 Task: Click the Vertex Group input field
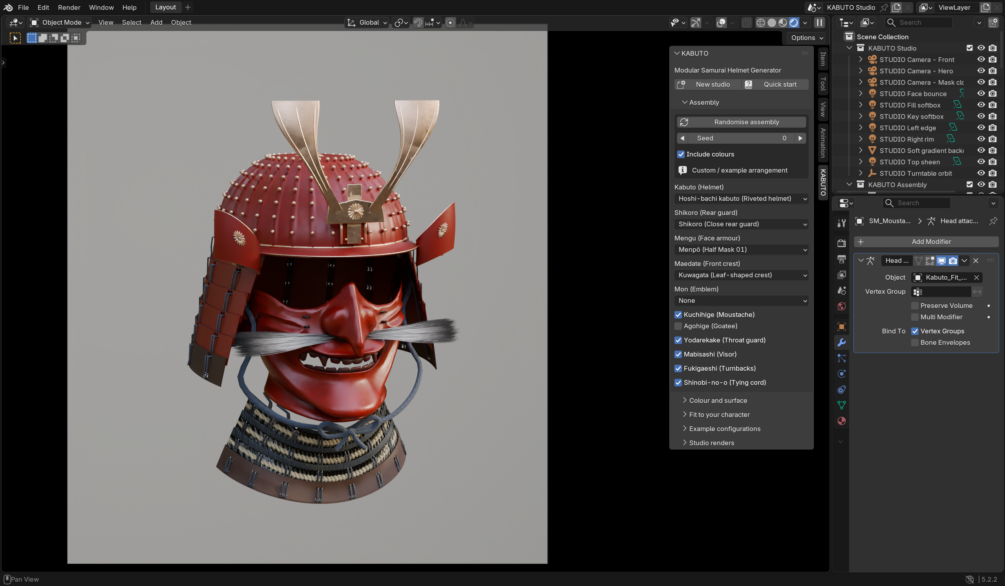[941, 291]
